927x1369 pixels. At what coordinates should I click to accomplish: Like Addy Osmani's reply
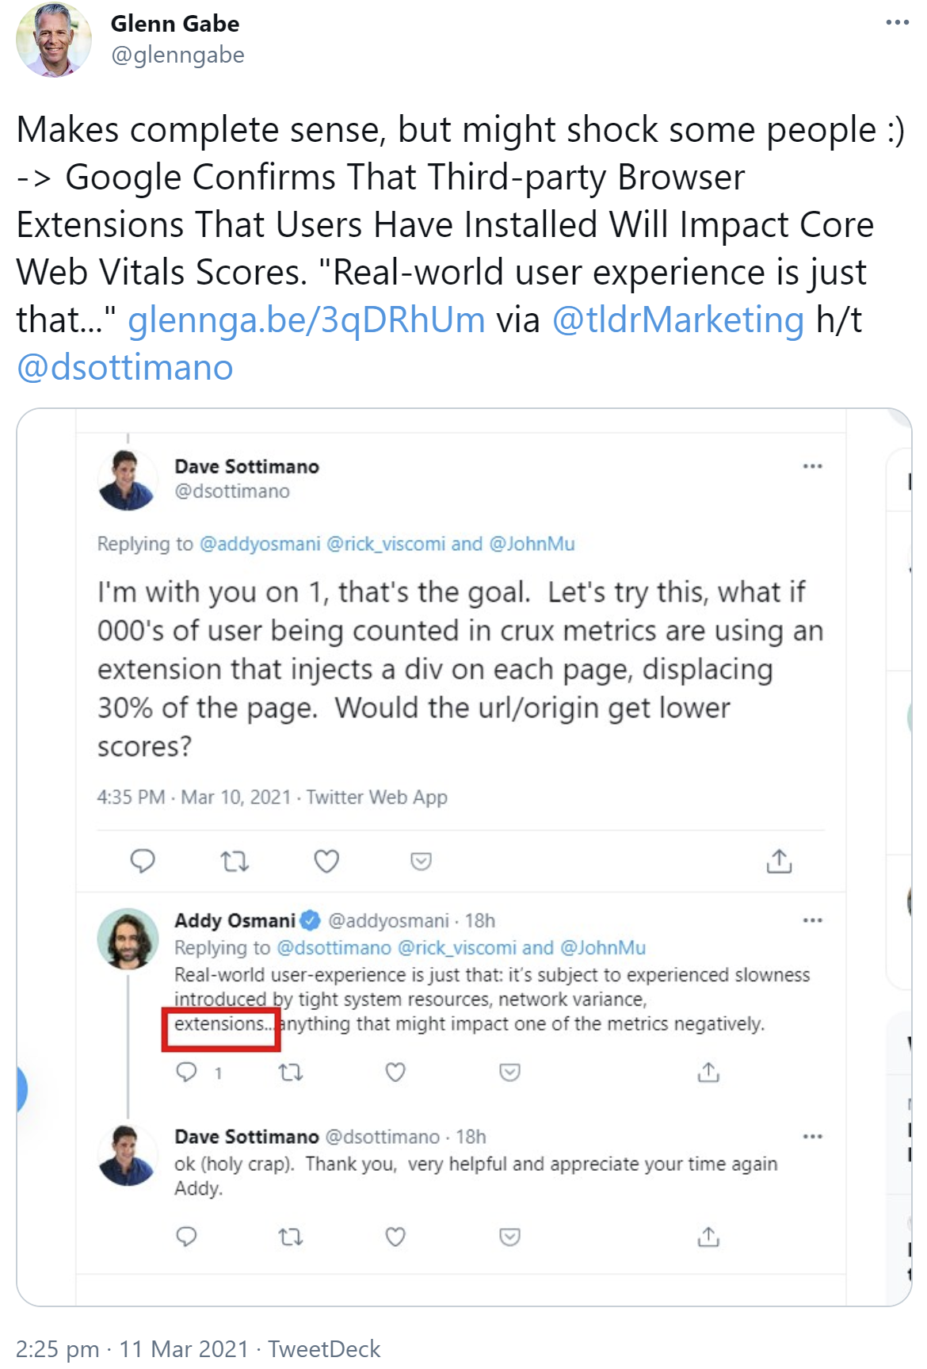point(394,1073)
